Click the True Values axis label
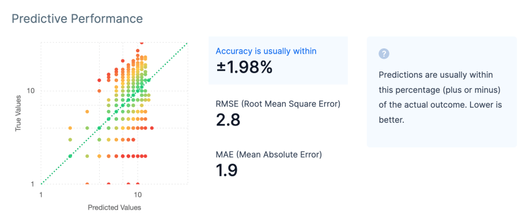The image size is (530, 220). click(18, 113)
